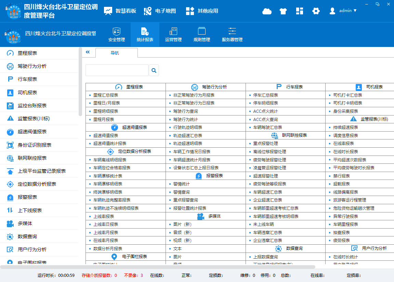Open the admin account dropdown

point(343,11)
